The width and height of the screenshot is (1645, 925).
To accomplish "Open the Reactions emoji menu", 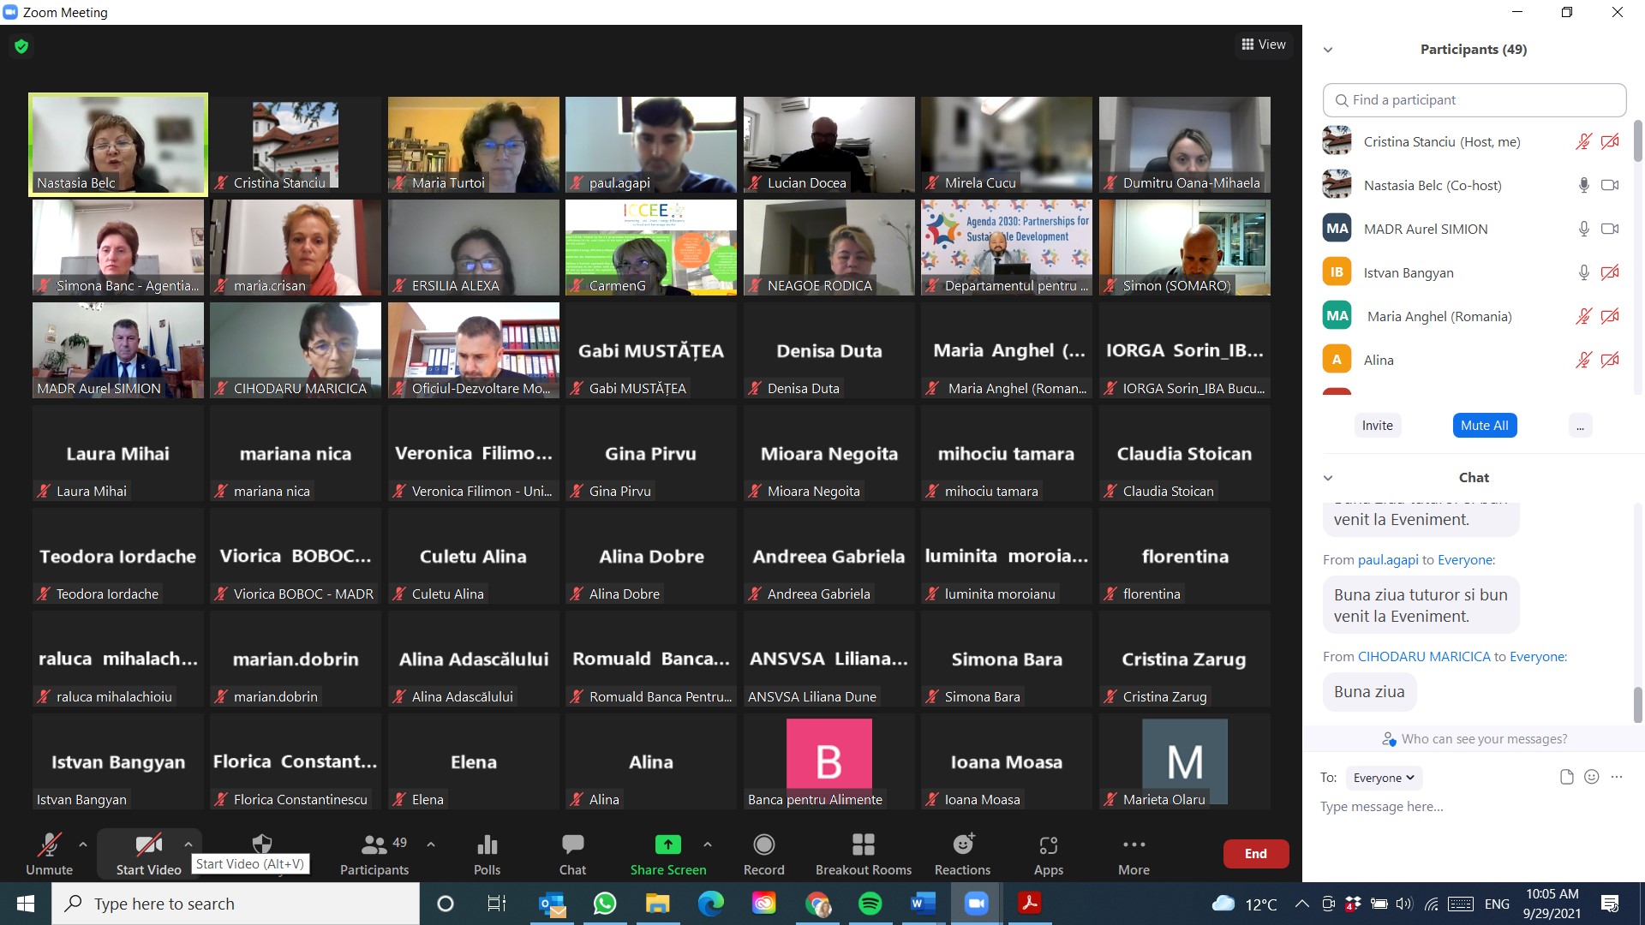I will (x=962, y=854).
